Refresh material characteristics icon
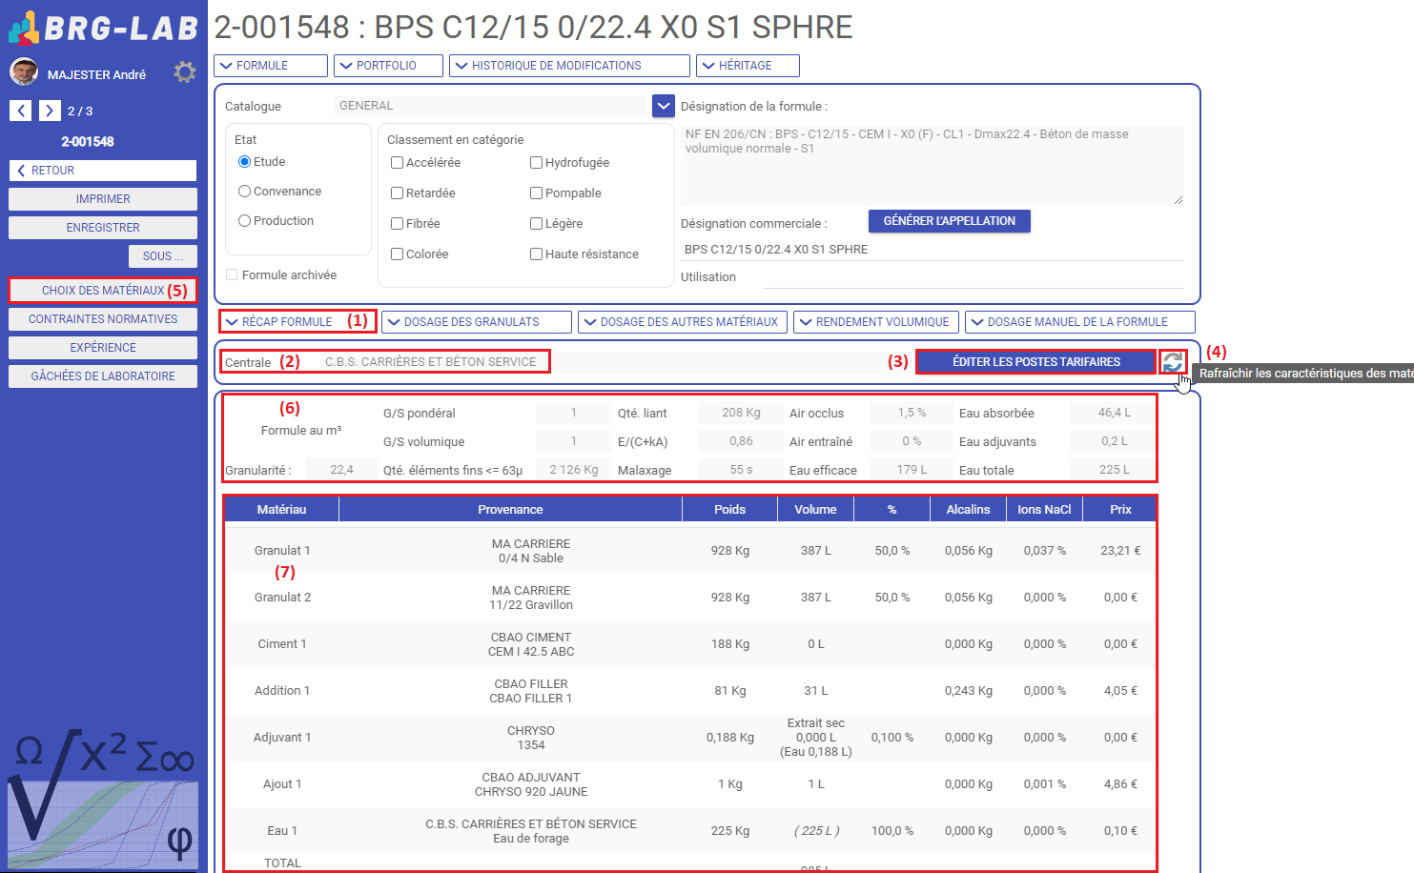 coord(1173,362)
